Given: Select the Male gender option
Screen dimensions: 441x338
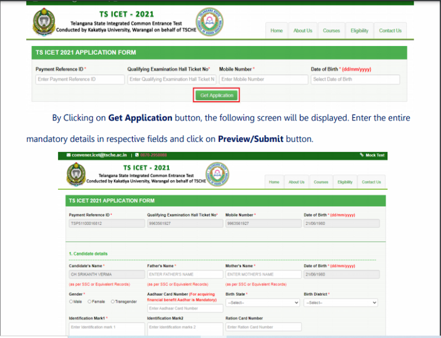Looking at the screenshot, I should [x=71, y=302].
